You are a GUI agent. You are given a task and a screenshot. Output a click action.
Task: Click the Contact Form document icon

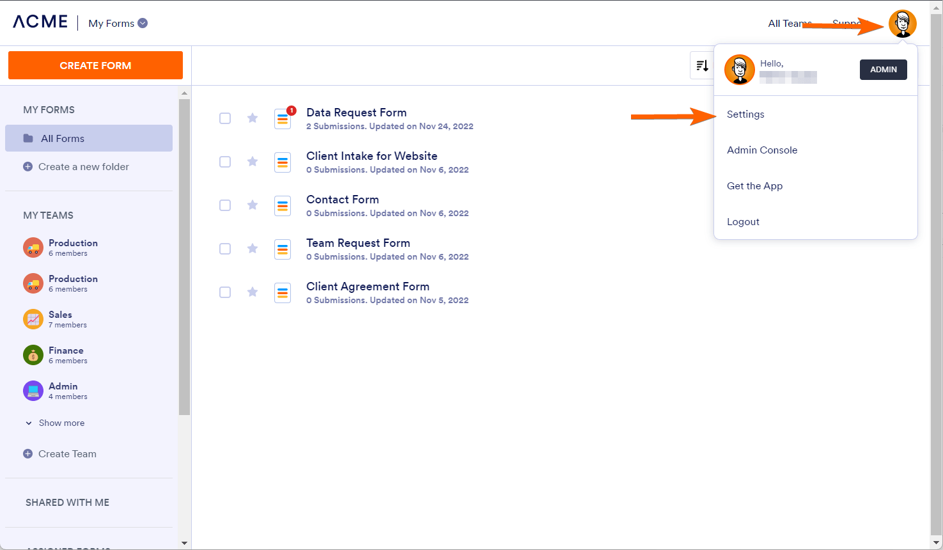[283, 206]
